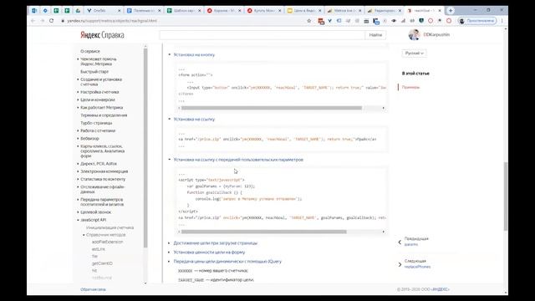Open Вебвизор in sidebar
This screenshot has width=535, height=301.
coord(89,139)
